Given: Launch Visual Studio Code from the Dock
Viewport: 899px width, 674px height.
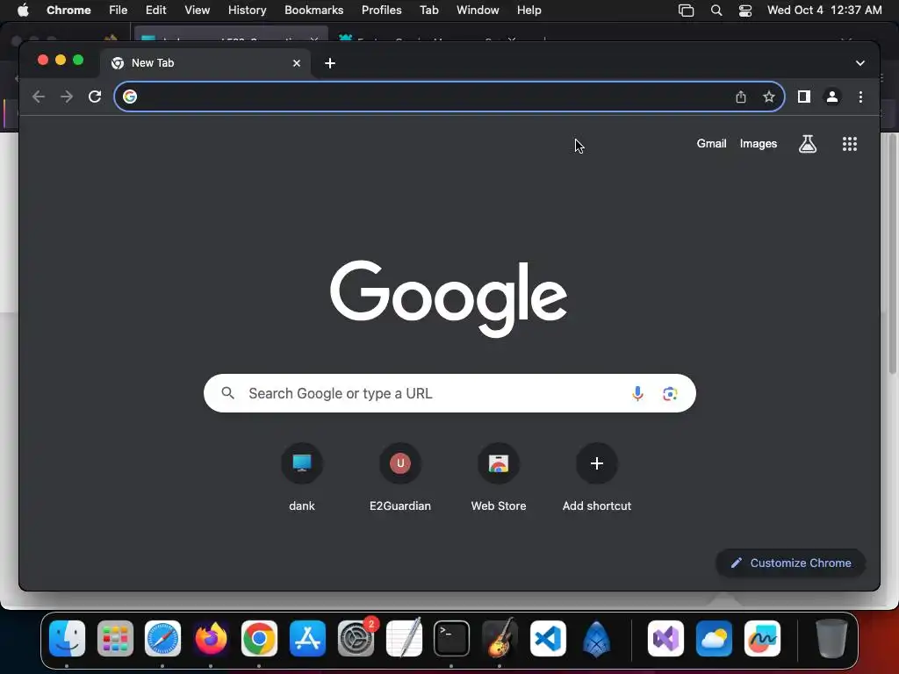Looking at the screenshot, I should (x=548, y=639).
